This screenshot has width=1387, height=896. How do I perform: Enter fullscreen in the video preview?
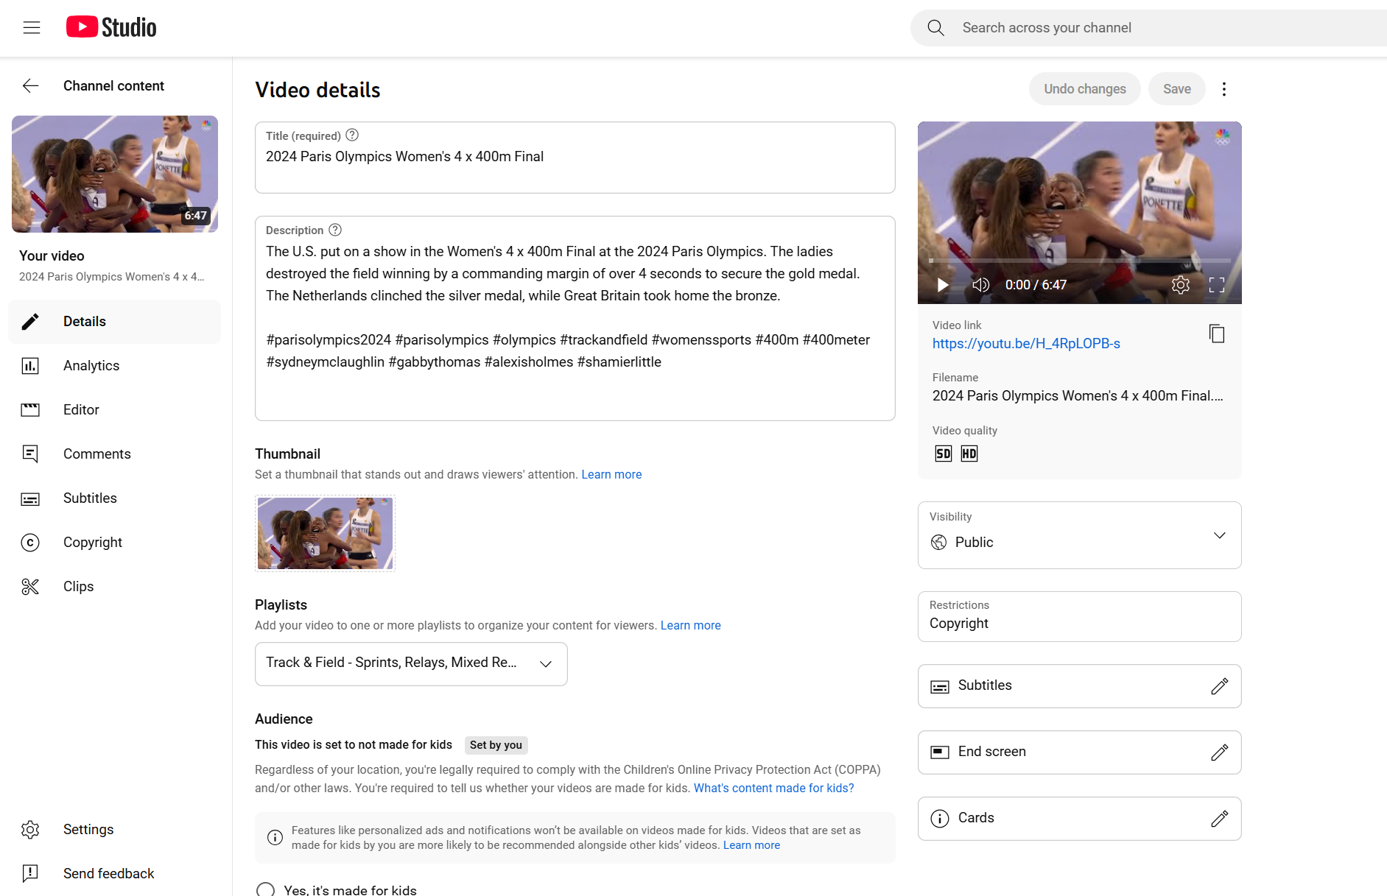click(1217, 285)
